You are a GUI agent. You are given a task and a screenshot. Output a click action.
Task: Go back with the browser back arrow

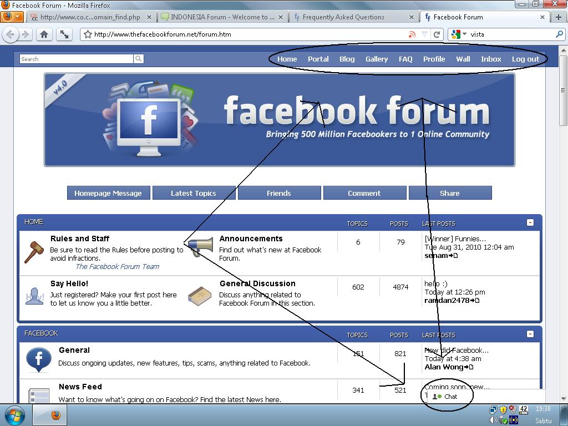click(x=10, y=34)
